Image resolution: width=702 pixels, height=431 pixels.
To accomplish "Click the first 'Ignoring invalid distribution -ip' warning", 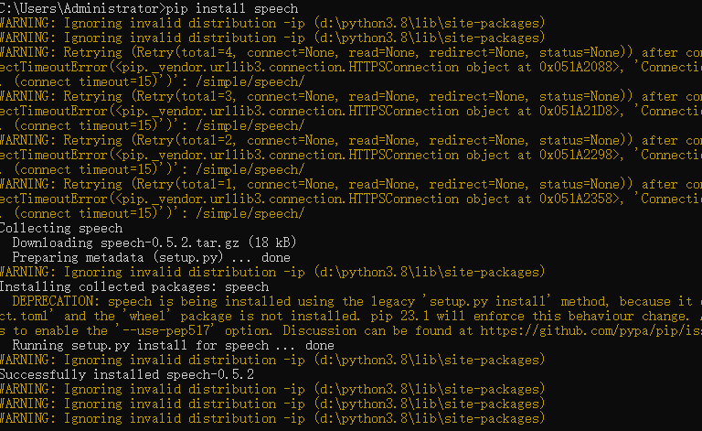I will point(272,23).
